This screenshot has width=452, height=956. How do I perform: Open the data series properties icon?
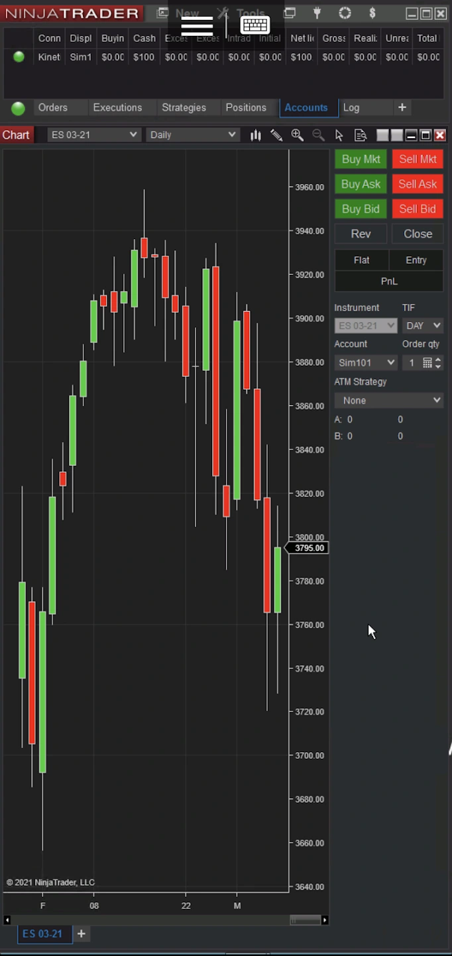pyautogui.click(x=360, y=135)
